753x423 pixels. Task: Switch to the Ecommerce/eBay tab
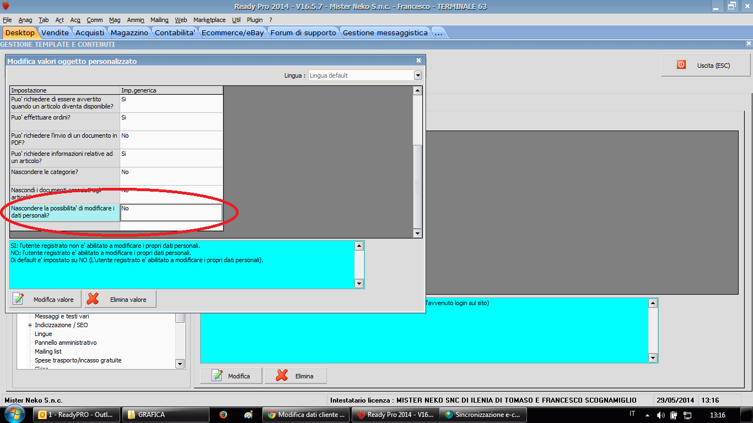(233, 32)
